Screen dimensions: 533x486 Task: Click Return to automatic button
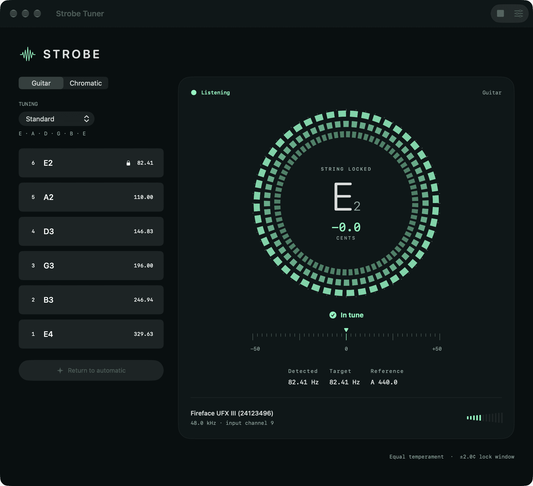click(91, 370)
